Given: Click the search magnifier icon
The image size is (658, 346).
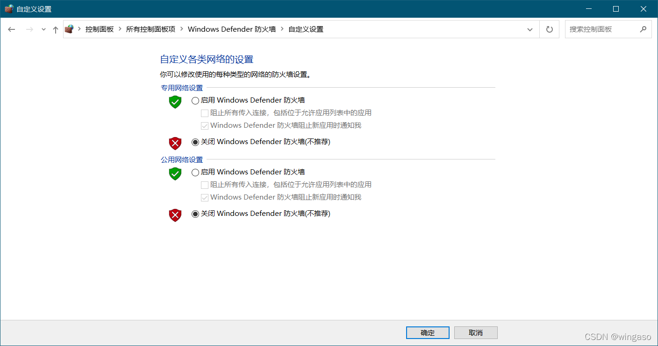Looking at the screenshot, I should click(x=643, y=29).
